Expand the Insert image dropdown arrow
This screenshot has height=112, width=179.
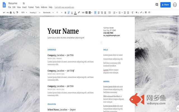pos(92,13)
